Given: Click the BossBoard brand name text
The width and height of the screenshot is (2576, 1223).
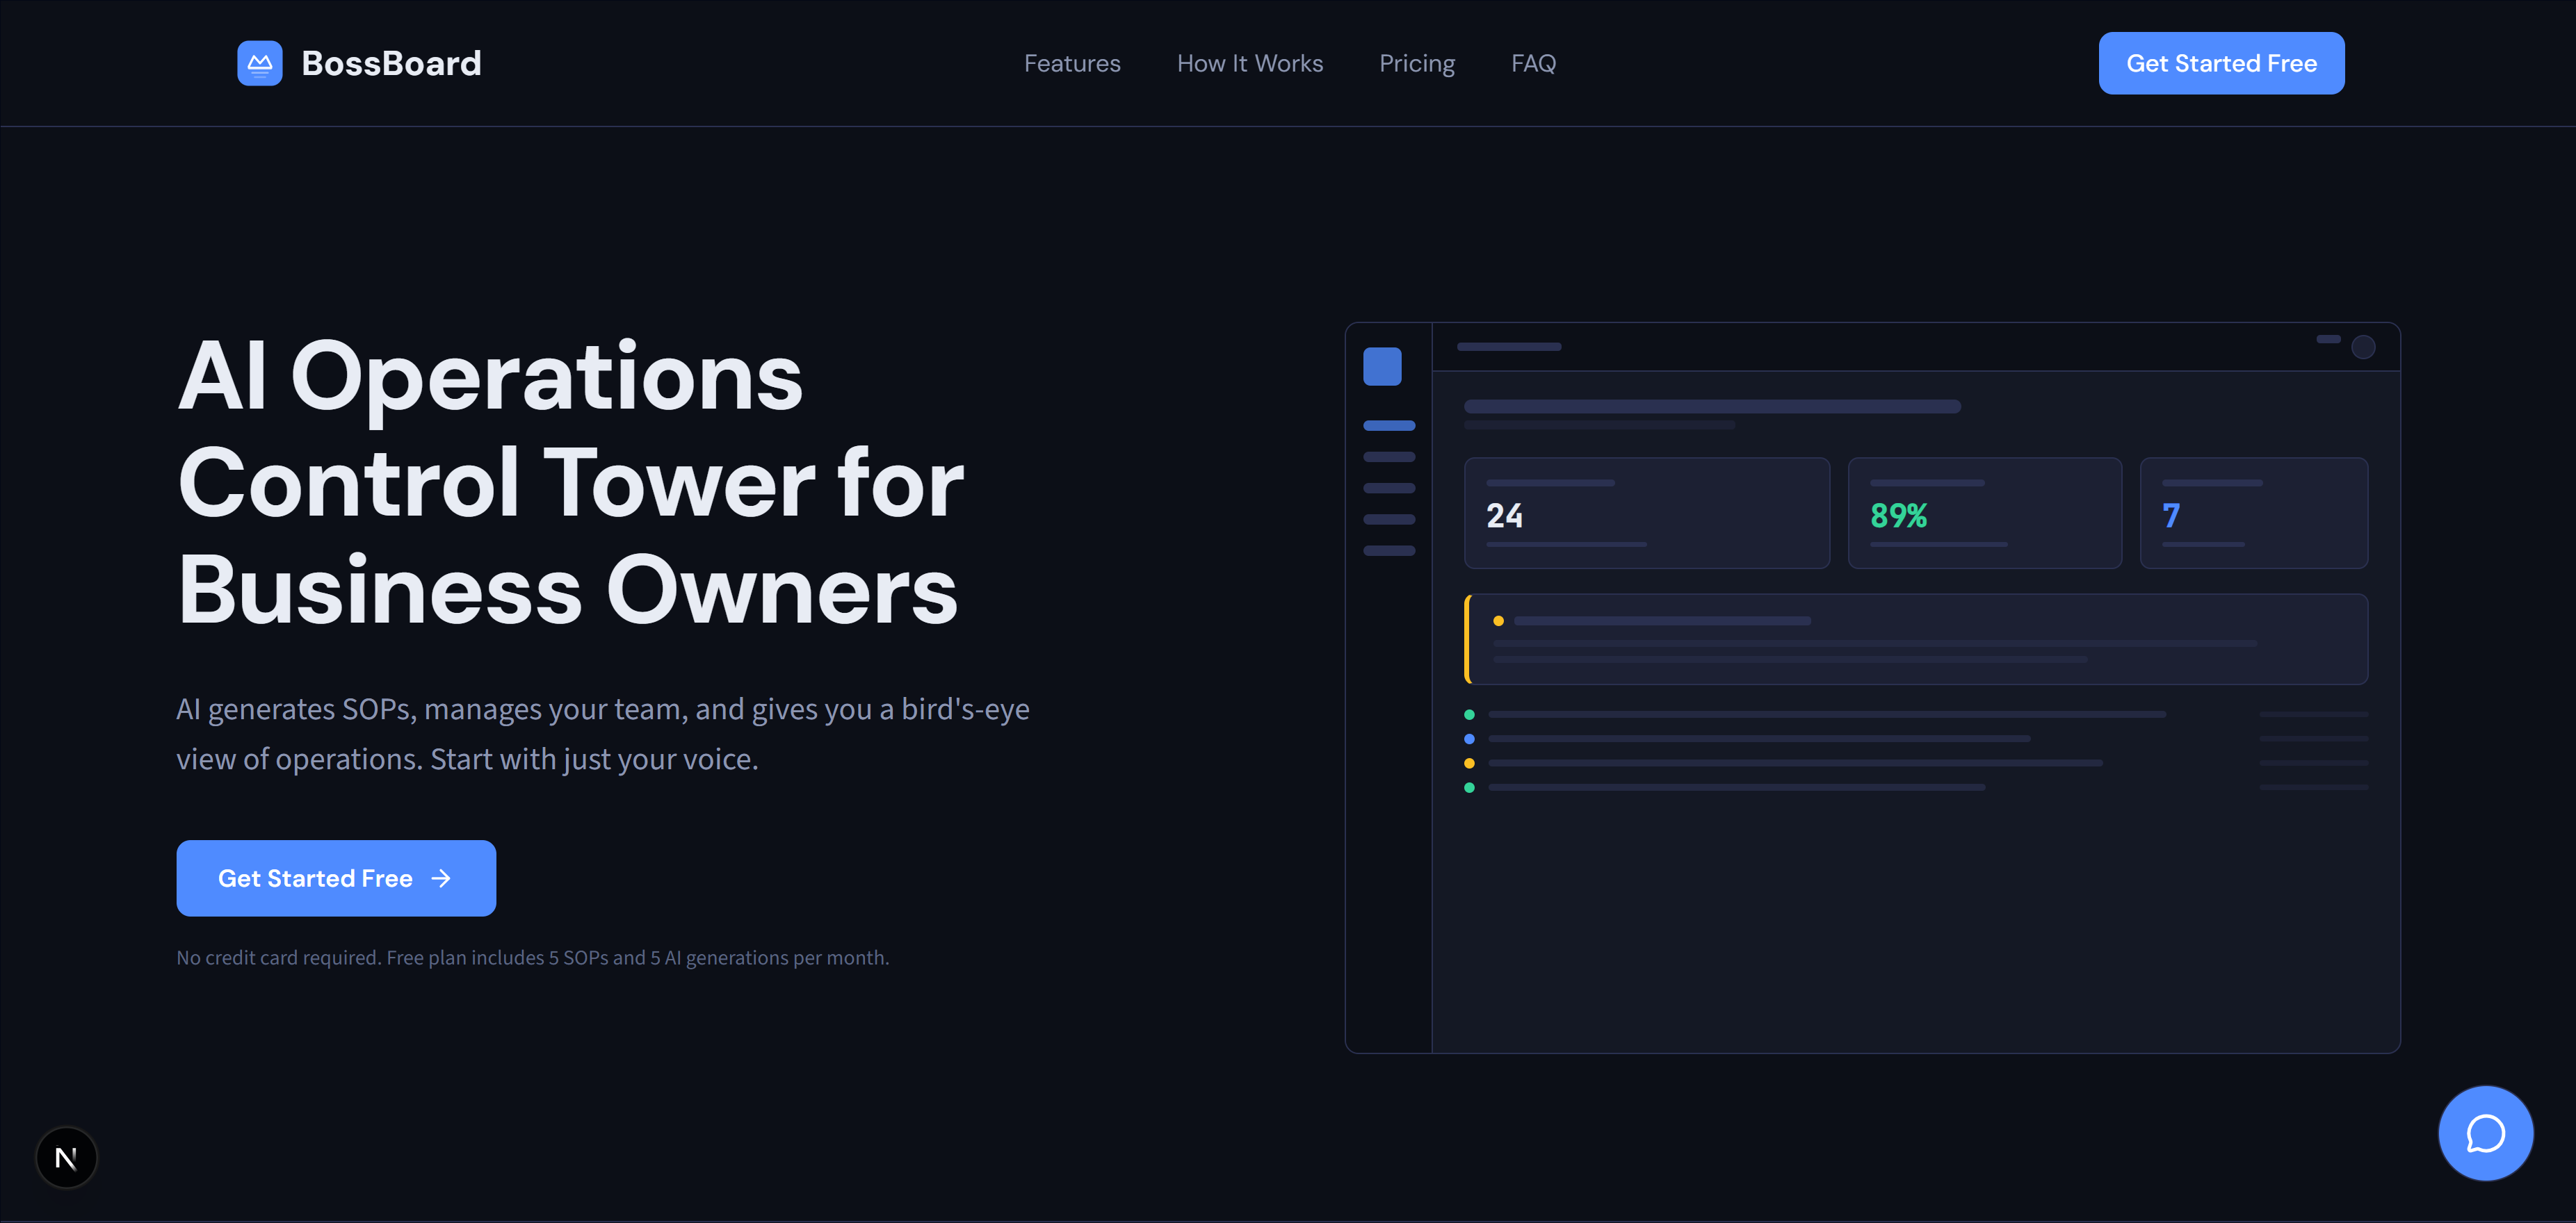Looking at the screenshot, I should [391, 63].
